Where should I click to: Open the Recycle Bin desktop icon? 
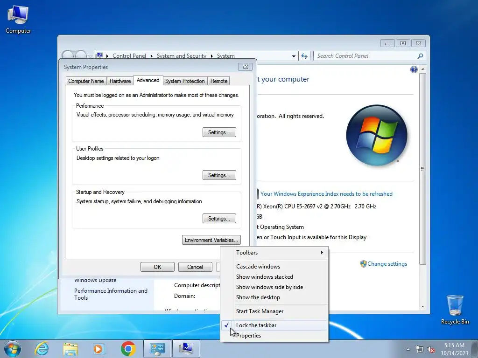(455, 310)
